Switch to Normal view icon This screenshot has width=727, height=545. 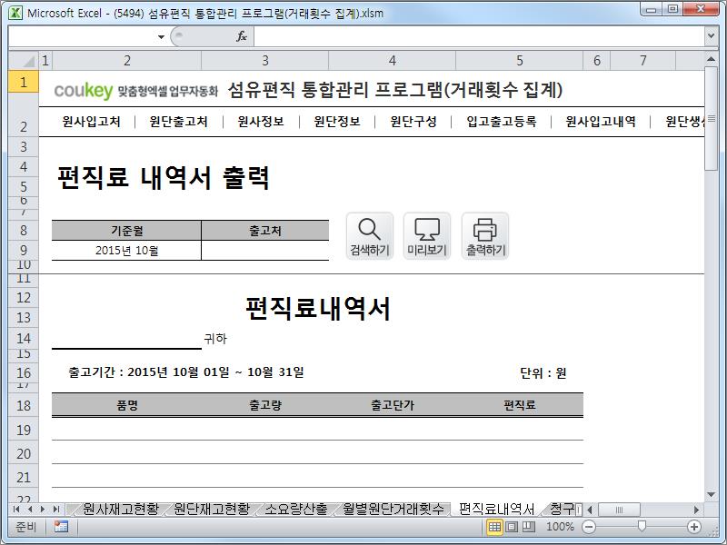pyautogui.click(x=494, y=527)
